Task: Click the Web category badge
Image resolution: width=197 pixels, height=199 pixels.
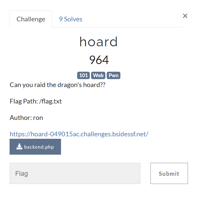Action: coord(98,75)
